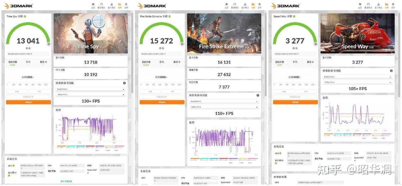The image size is (402, 186).
Task: Click the physics score value 27 632
Action: coord(224,74)
